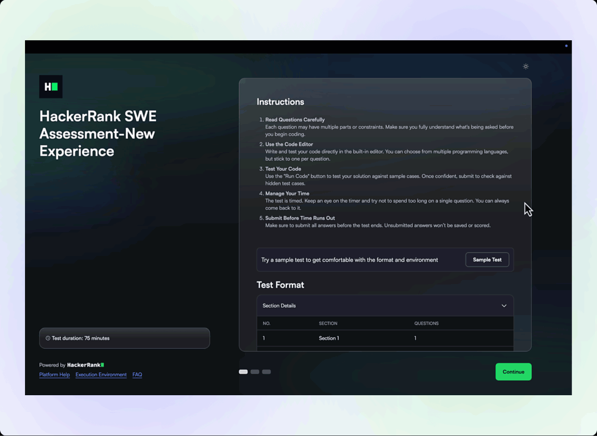Click the 'Test duration: 75 minutes' text
Viewport: 597px width, 436px height.
pyautogui.click(x=81, y=338)
